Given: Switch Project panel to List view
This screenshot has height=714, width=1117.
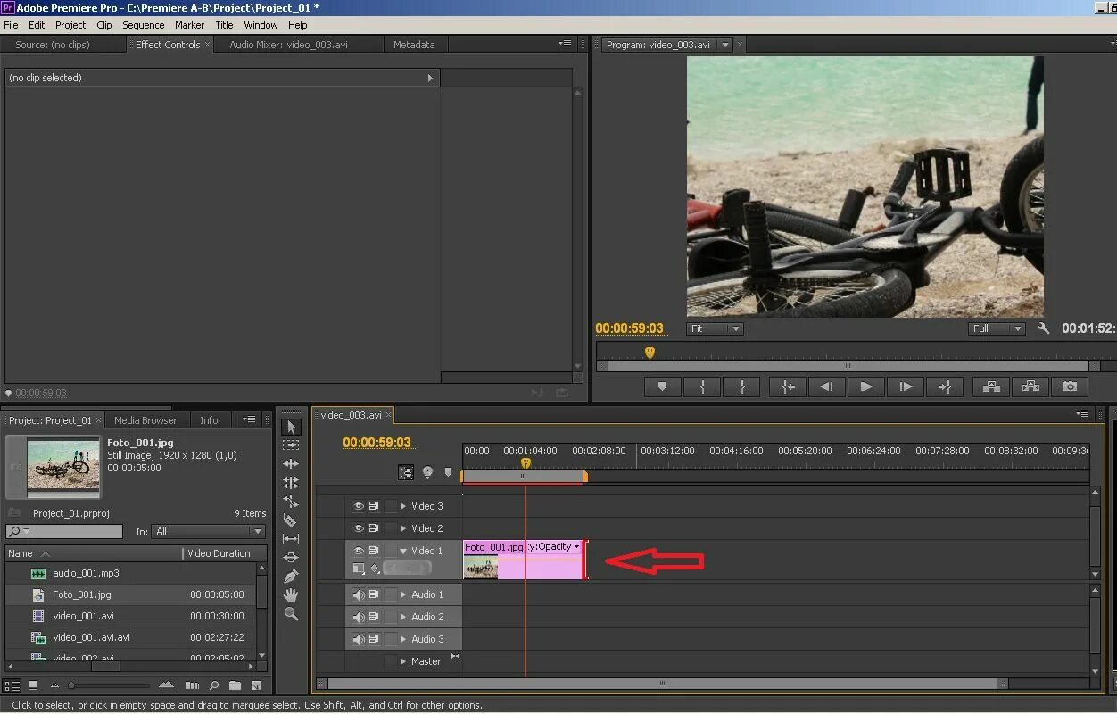Looking at the screenshot, I should pyautogui.click(x=12, y=685).
